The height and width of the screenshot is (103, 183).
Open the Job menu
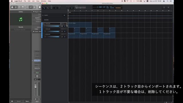[33, 1]
